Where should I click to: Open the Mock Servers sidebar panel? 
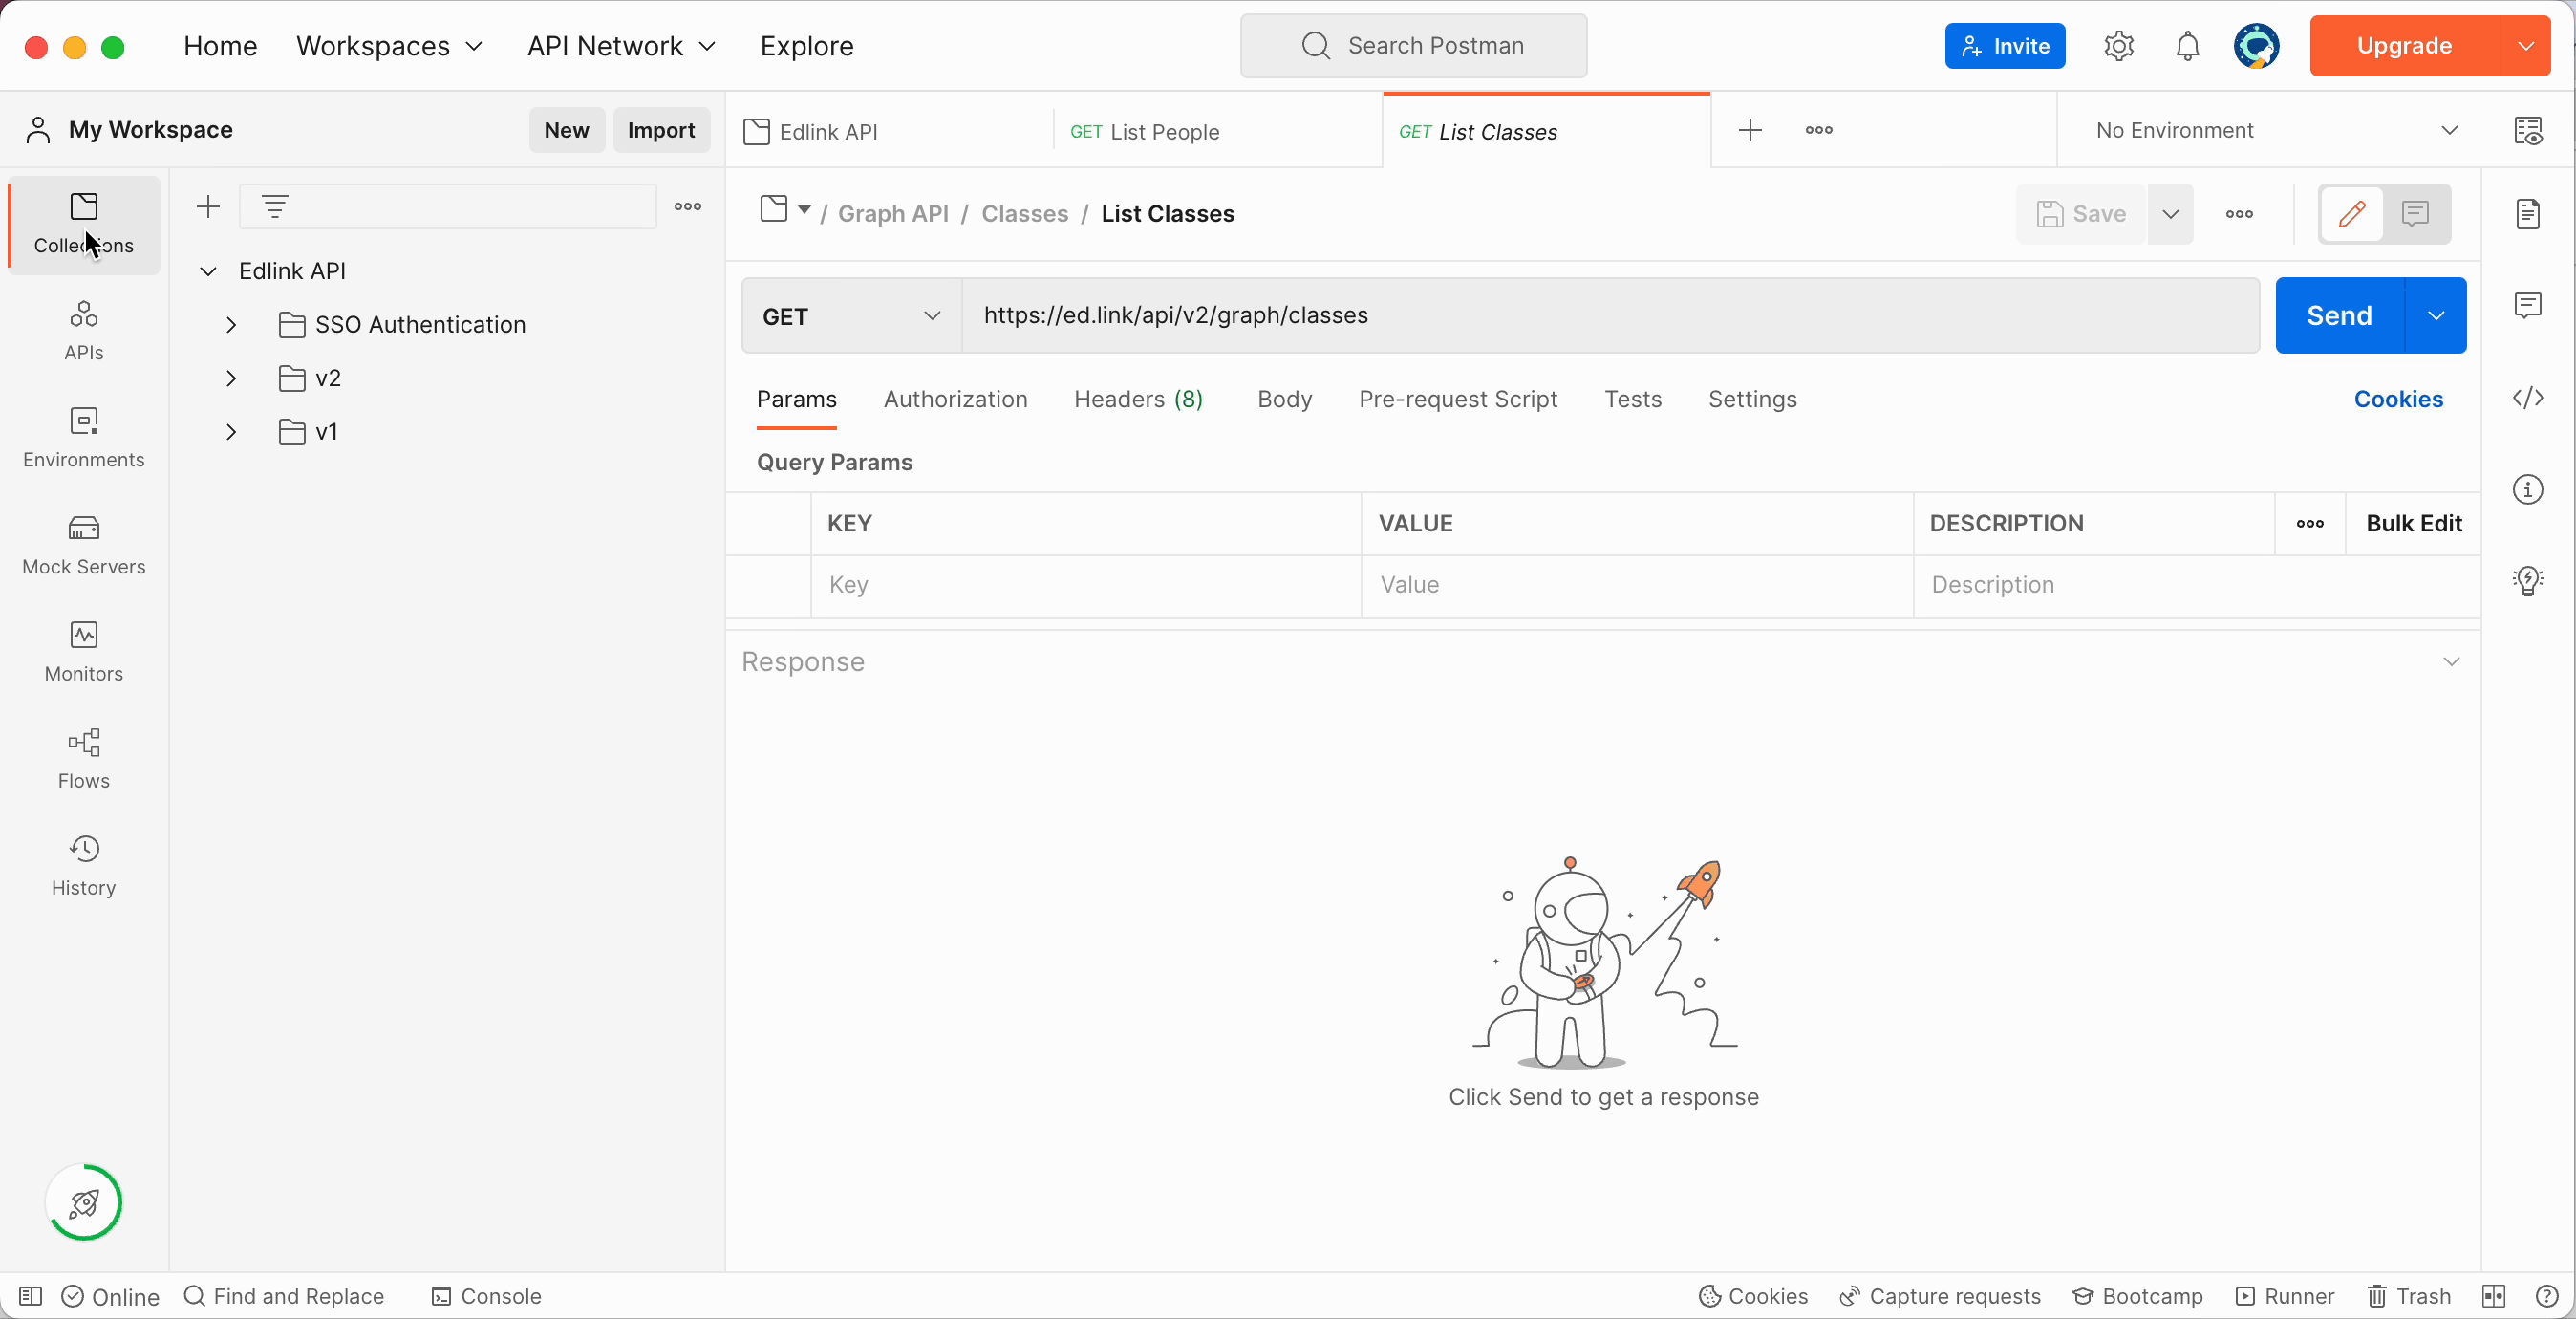click(x=84, y=545)
